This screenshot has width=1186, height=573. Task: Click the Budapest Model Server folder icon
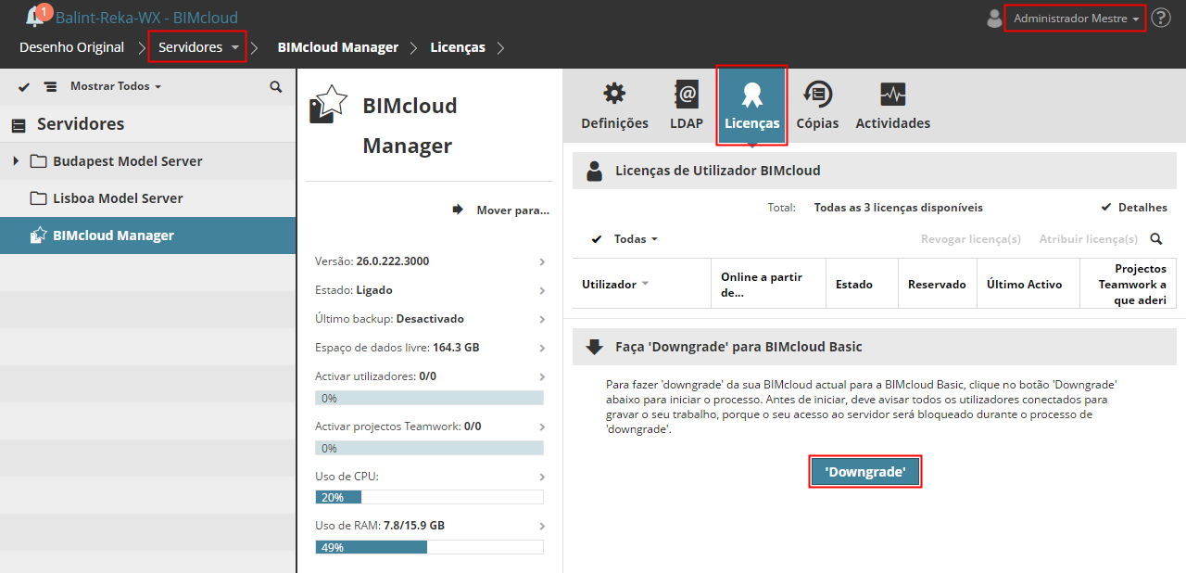coord(39,161)
